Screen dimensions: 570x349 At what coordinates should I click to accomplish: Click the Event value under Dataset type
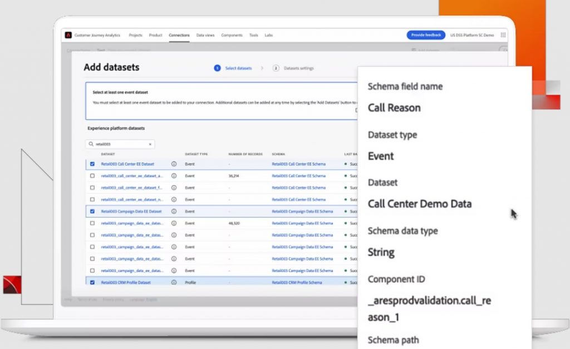[381, 156]
